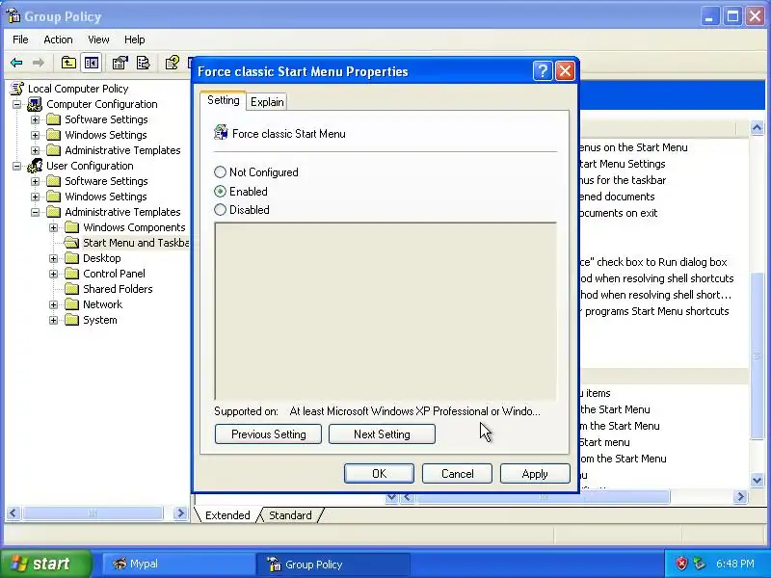The height and width of the screenshot is (578, 771).
Task: Select the Disabled radio button
Action: point(220,210)
